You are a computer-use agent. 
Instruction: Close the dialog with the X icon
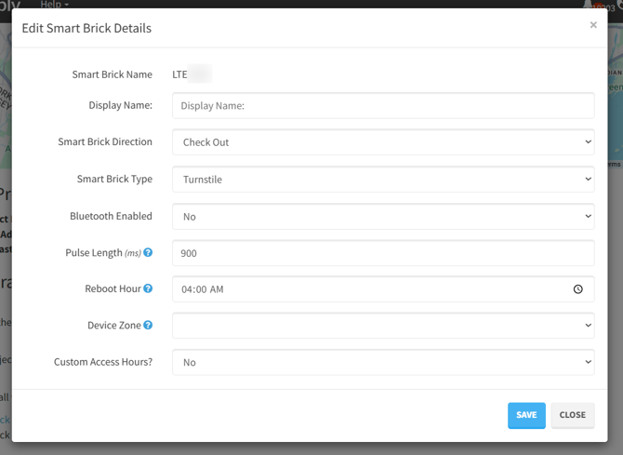tap(593, 25)
